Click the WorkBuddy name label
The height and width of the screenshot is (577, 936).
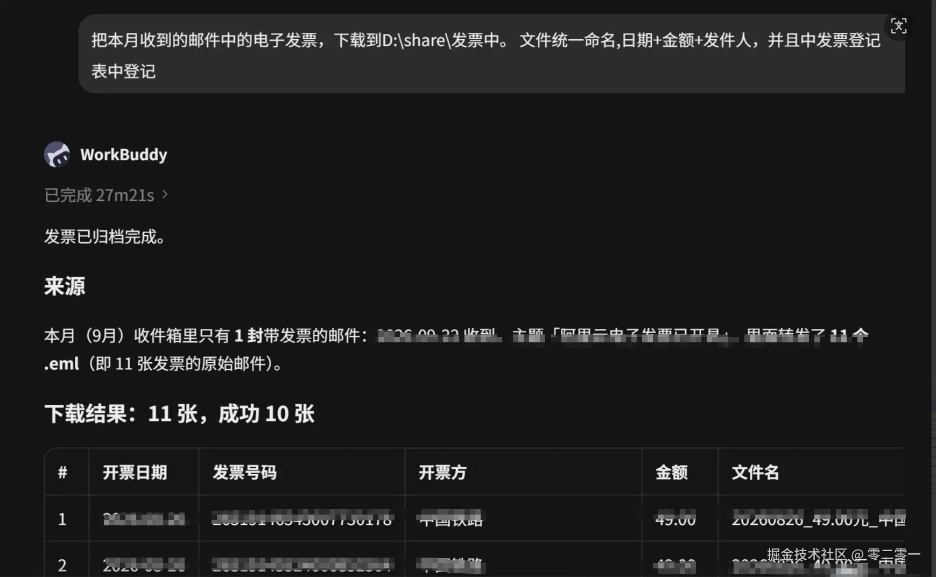pyautogui.click(x=124, y=154)
